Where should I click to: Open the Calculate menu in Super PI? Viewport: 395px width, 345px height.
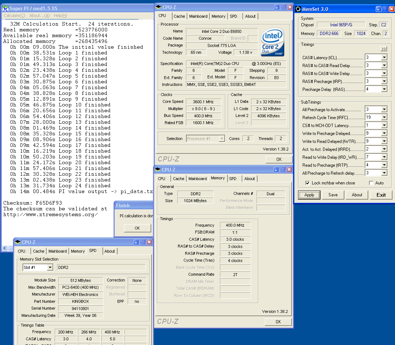pyautogui.click(x=14, y=16)
